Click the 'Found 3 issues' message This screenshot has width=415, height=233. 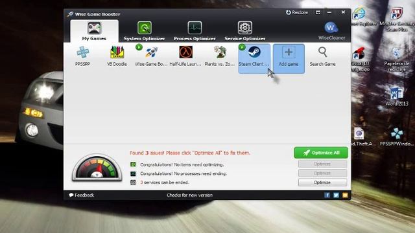pyautogui.click(x=190, y=153)
